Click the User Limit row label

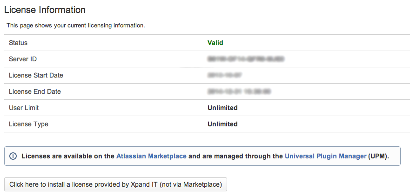(x=24, y=108)
